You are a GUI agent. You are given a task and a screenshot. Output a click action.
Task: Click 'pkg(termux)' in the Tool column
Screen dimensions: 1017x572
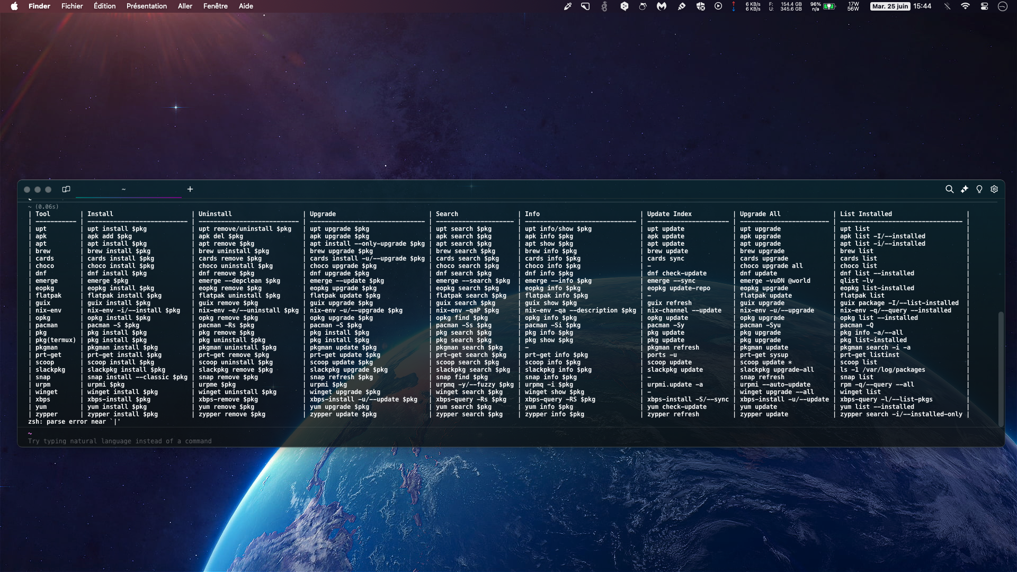click(56, 340)
